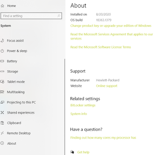Click the OS build label
The width and height of the screenshot is (156, 155).
coord(76,20)
